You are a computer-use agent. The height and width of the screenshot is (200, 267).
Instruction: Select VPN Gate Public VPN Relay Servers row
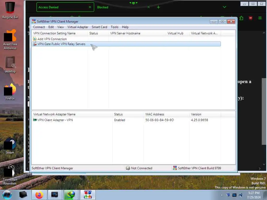tap(126, 44)
